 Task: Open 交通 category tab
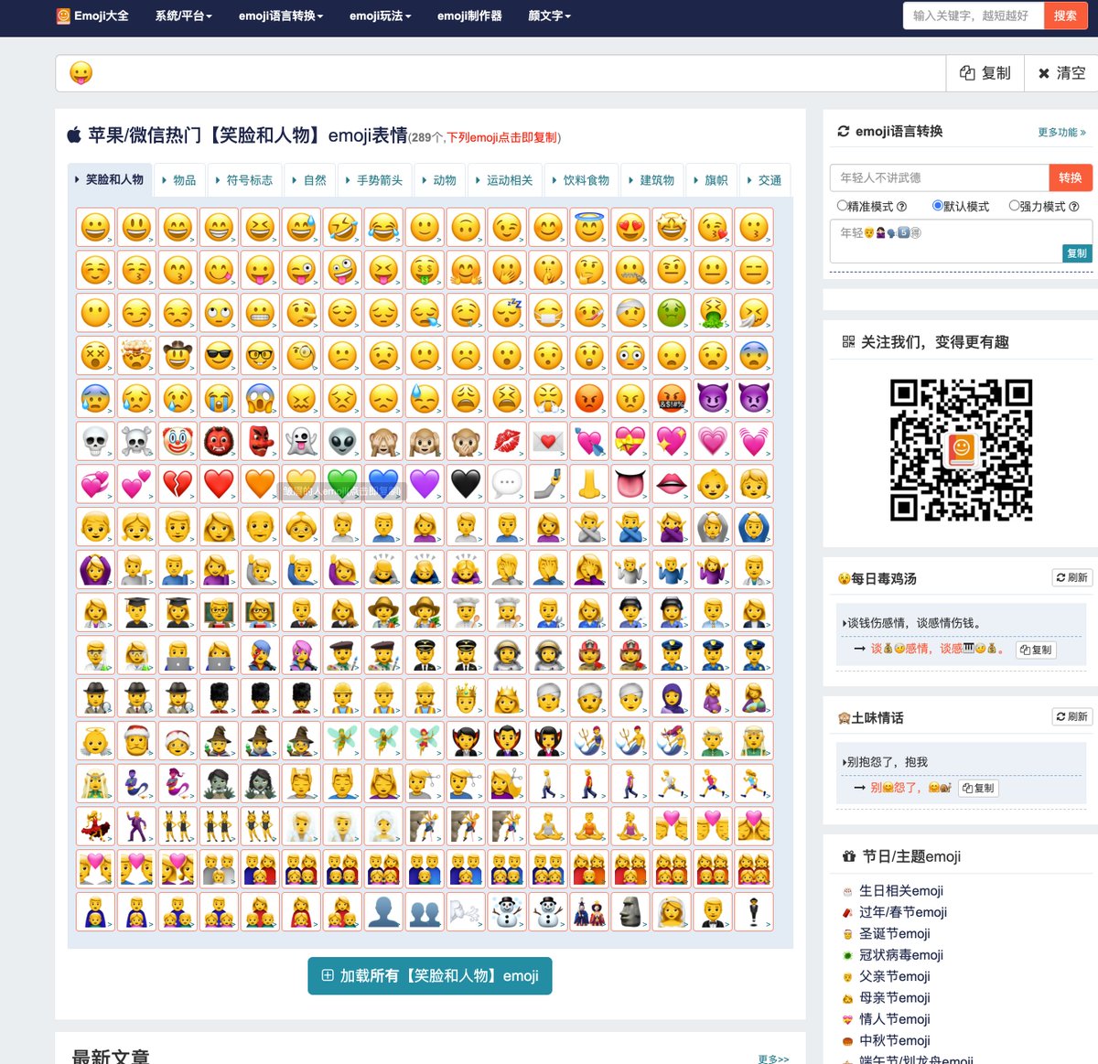(764, 180)
